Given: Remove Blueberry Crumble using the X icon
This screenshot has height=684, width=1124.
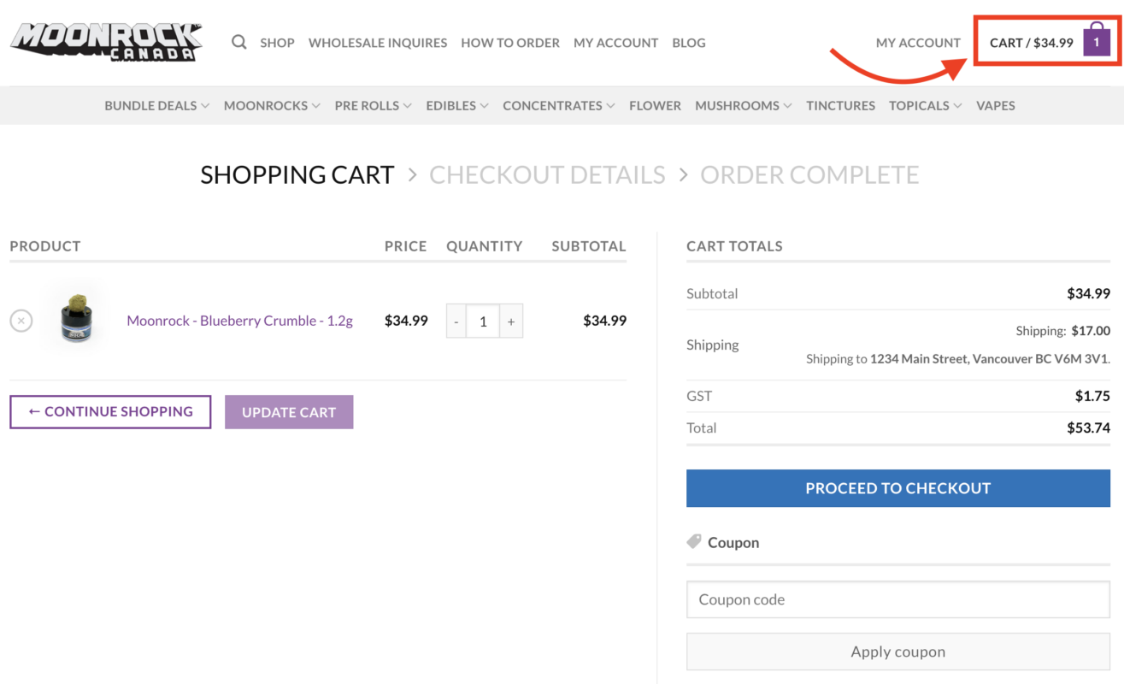Looking at the screenshot, I should (x=21, y=321).
